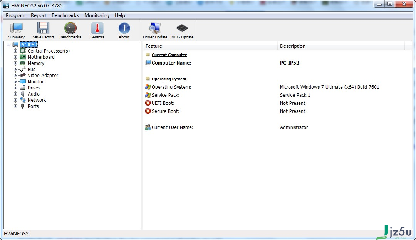Viewport: 416px width, 240px height.
Task: Click the red X icon beside Secure Boot
Action: coord(148,111)
